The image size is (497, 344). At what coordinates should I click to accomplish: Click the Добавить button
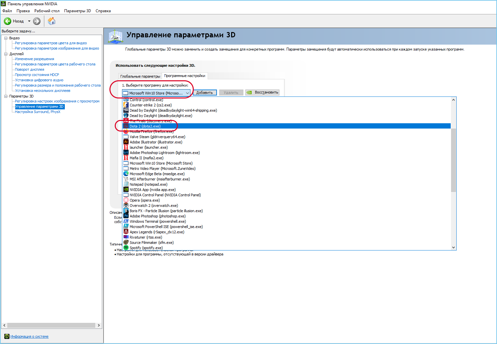click(205, 93)
